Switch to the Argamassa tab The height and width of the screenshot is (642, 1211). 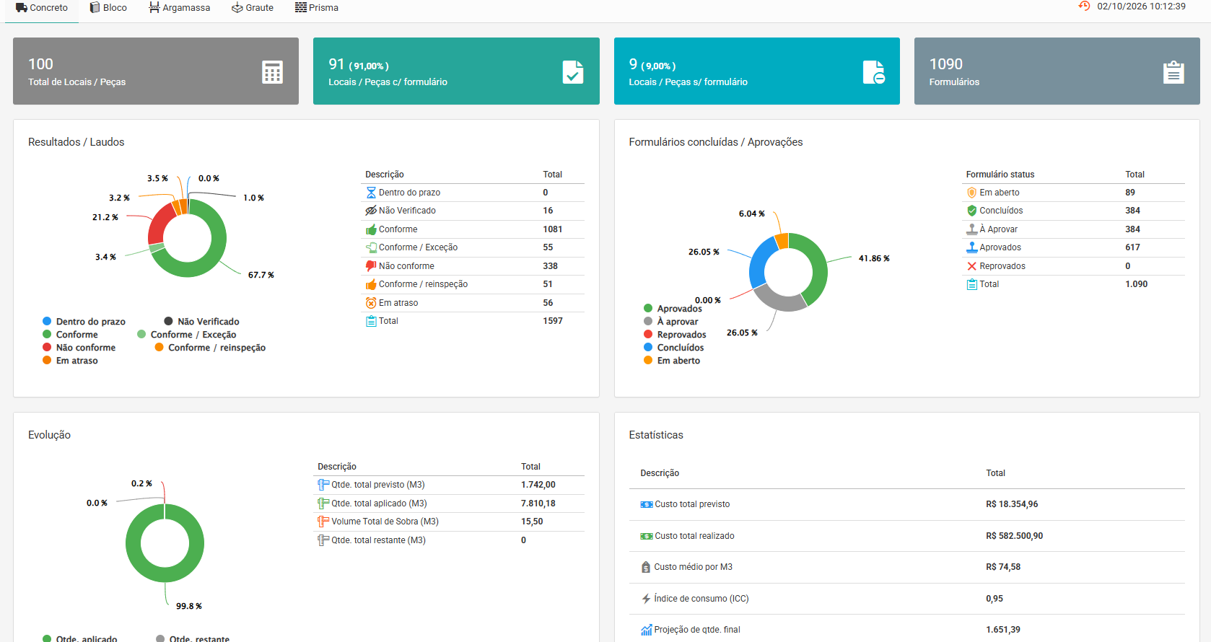point(180,8)
